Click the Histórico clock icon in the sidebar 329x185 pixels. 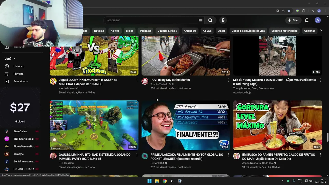(7, 66)
